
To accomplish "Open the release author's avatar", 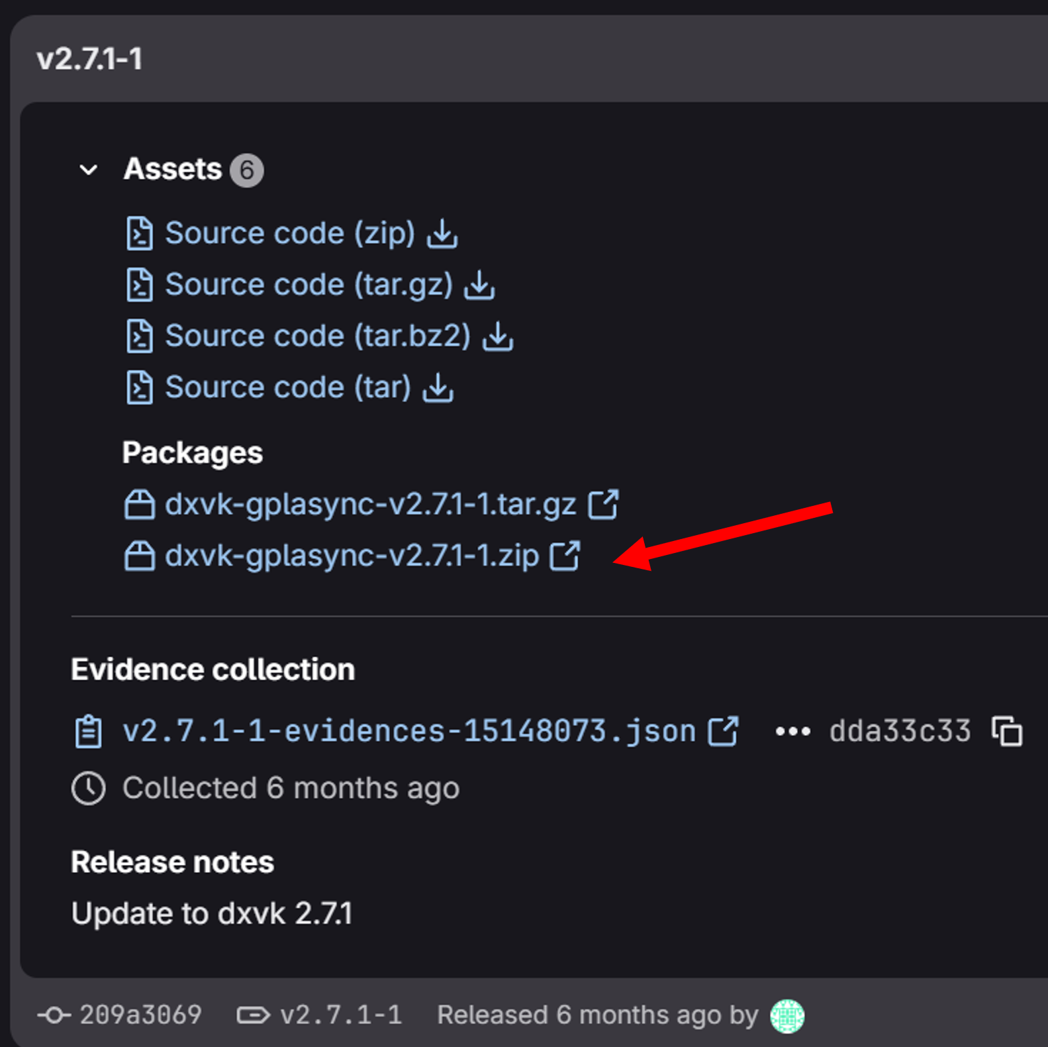I will point(787,1015).
